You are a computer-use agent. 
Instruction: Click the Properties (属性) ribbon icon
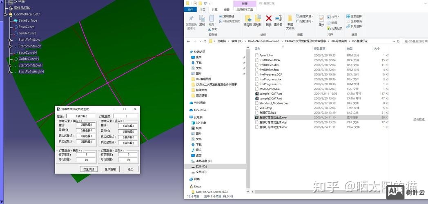(x=321, y=19)
